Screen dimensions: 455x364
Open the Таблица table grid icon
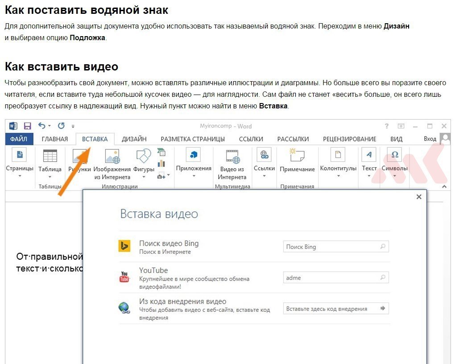point(50,156)
